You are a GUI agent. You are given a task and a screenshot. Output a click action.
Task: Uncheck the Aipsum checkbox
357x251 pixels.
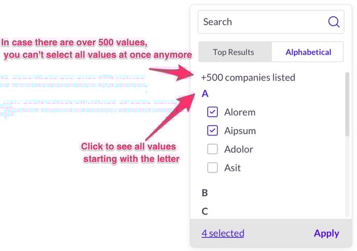point(212,130)
